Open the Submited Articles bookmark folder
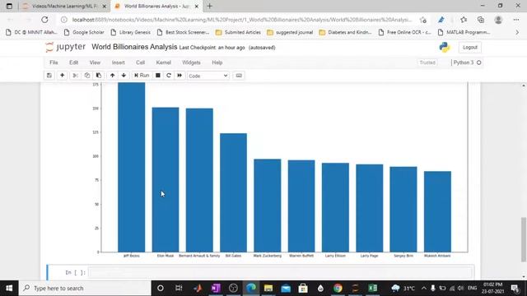 tap(238, 32)
